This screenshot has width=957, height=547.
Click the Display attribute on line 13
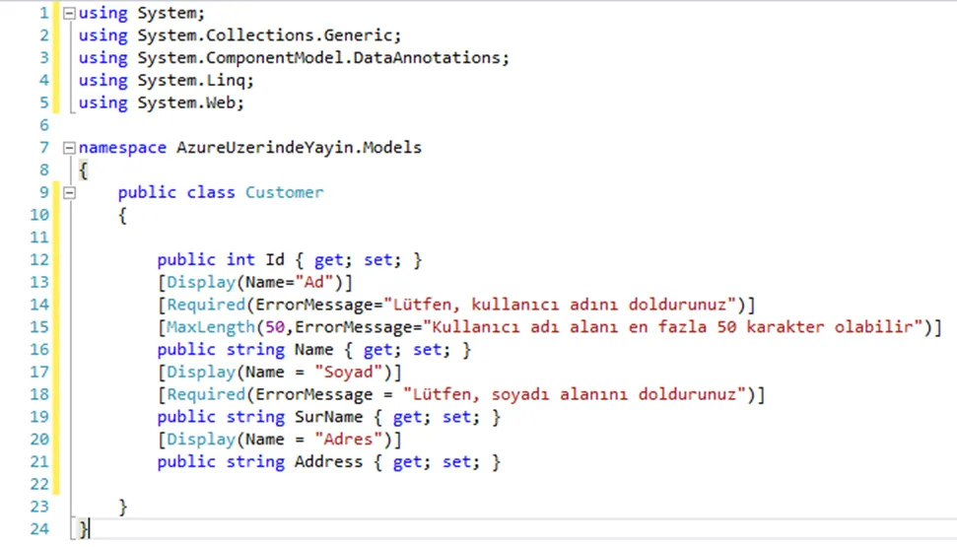(x=201, y=282)
